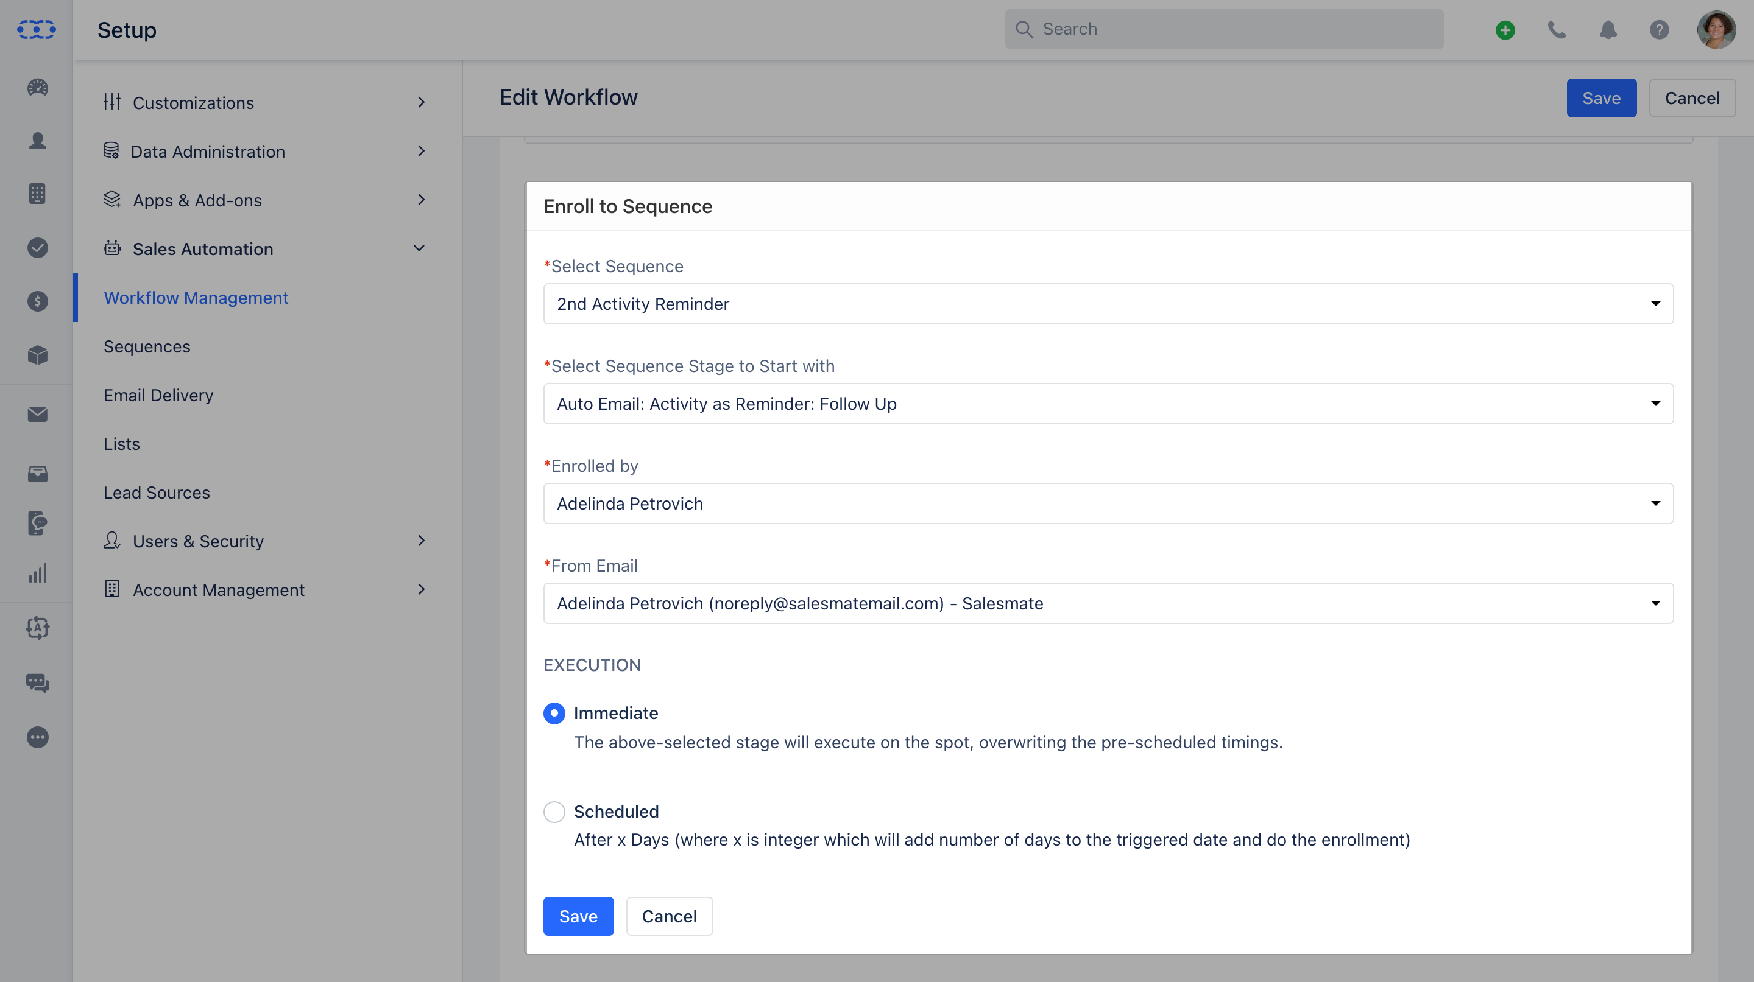Save the Edit Workflow page
1754x982 pixels.
click(1601, 98)
